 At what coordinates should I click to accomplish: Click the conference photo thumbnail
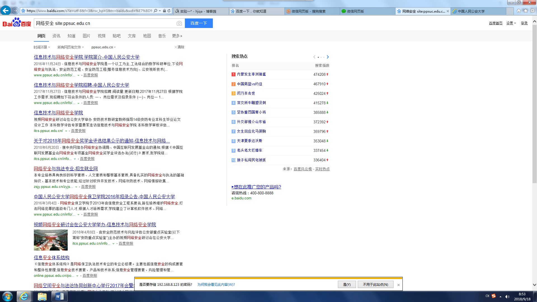tap(51, 240)
